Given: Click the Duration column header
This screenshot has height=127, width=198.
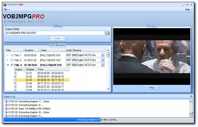Looking at the screenshot, I should (31, 50).
